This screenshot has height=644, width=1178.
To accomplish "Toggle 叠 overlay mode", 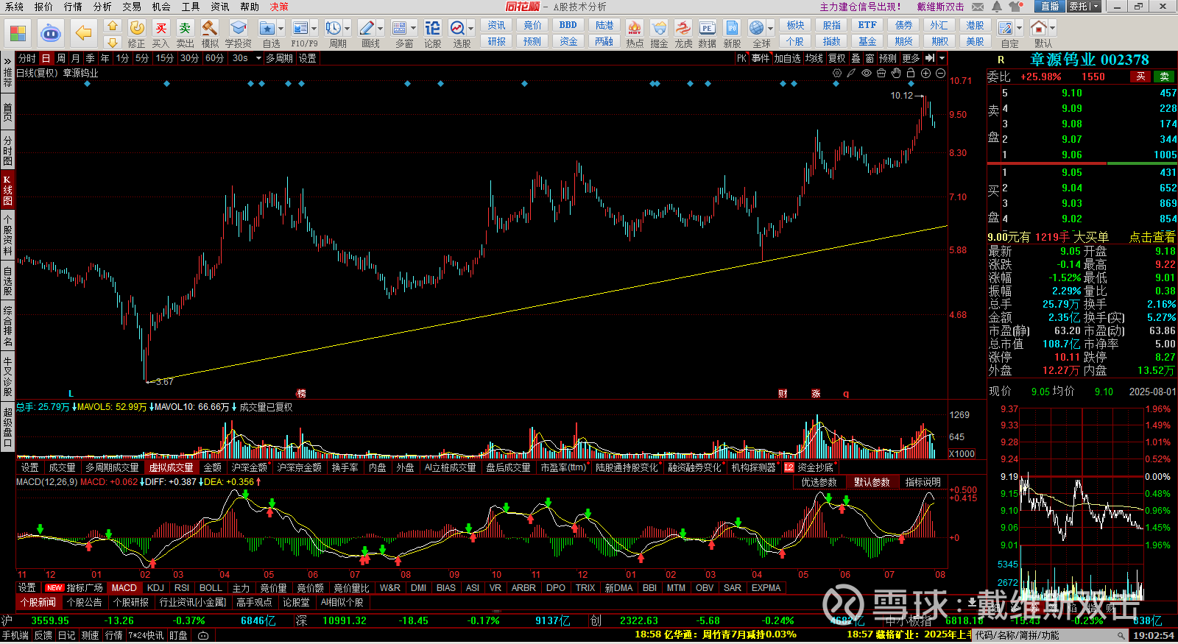I will (x=856, y=58).
